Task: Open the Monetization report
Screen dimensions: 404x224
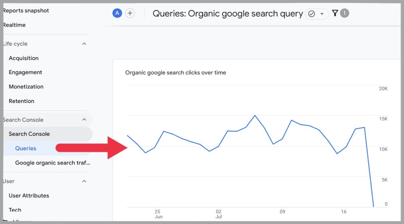Action: pyautogui.click(x=26, y=87)
